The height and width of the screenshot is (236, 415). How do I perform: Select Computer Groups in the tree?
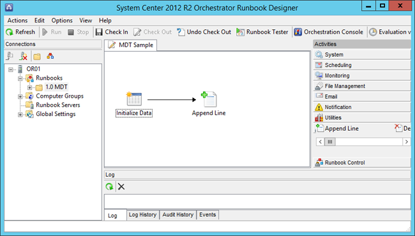60,96
